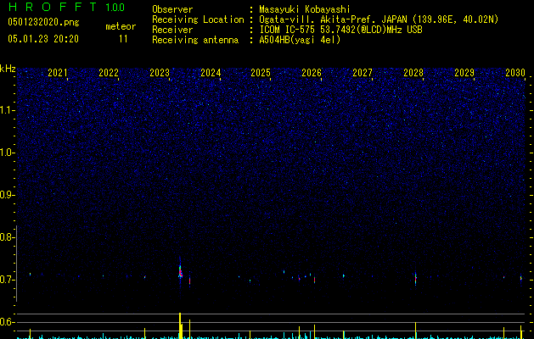Click the time axis label 2029
Image resolution: width=534 pixels, height=339 pixels.
point(464,72)
